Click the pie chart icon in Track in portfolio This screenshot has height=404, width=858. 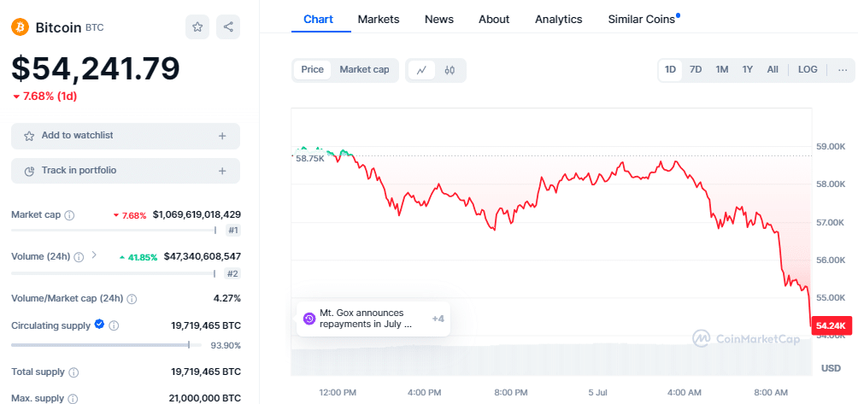pos(30,171)
